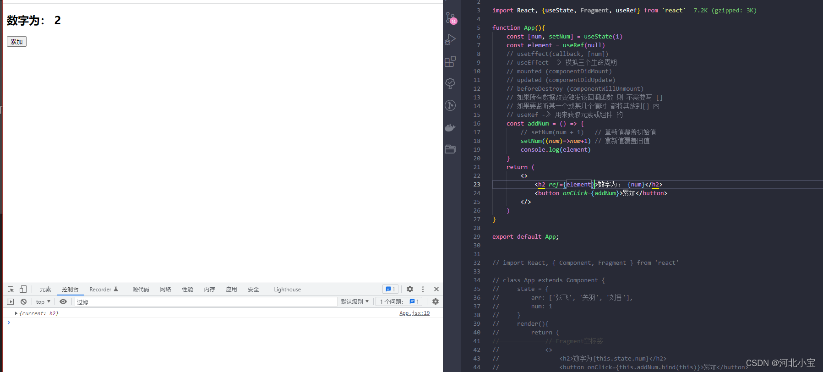Open the App.jsx:19 source link
This screenshot has width=823, height=372.
tap(414, 313)
